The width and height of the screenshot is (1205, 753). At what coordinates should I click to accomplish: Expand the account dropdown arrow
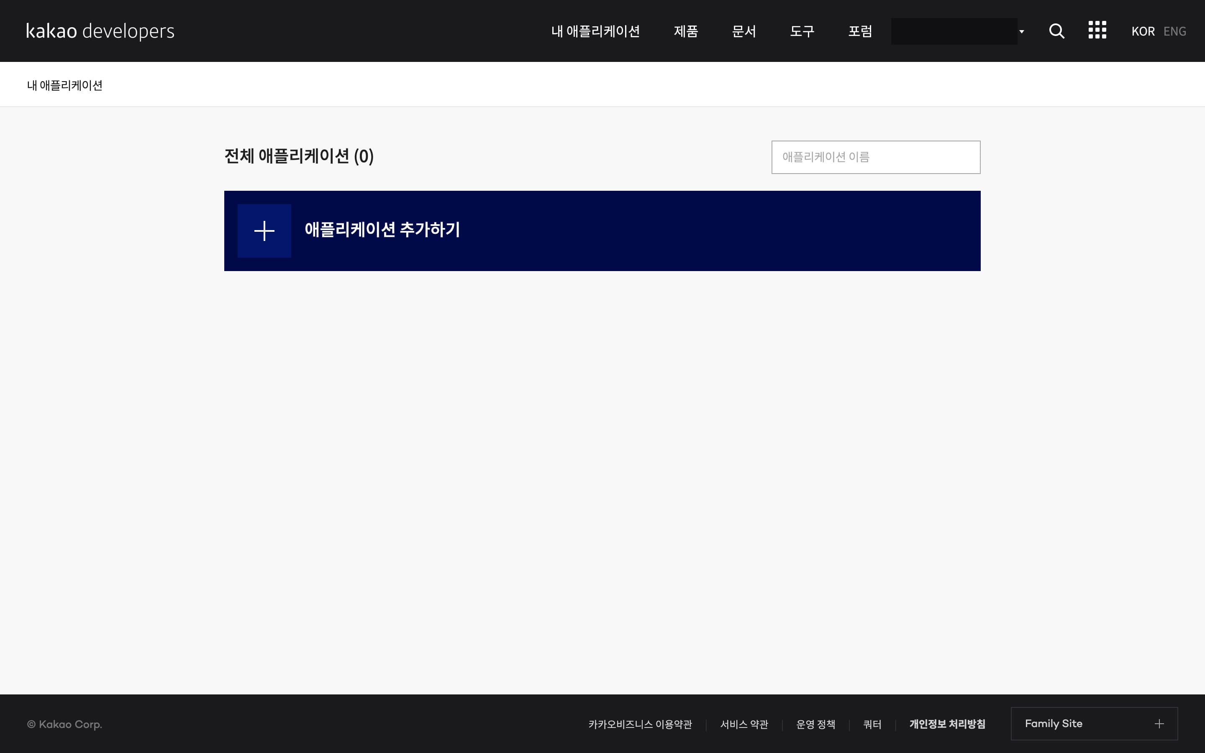point(1021,32)
